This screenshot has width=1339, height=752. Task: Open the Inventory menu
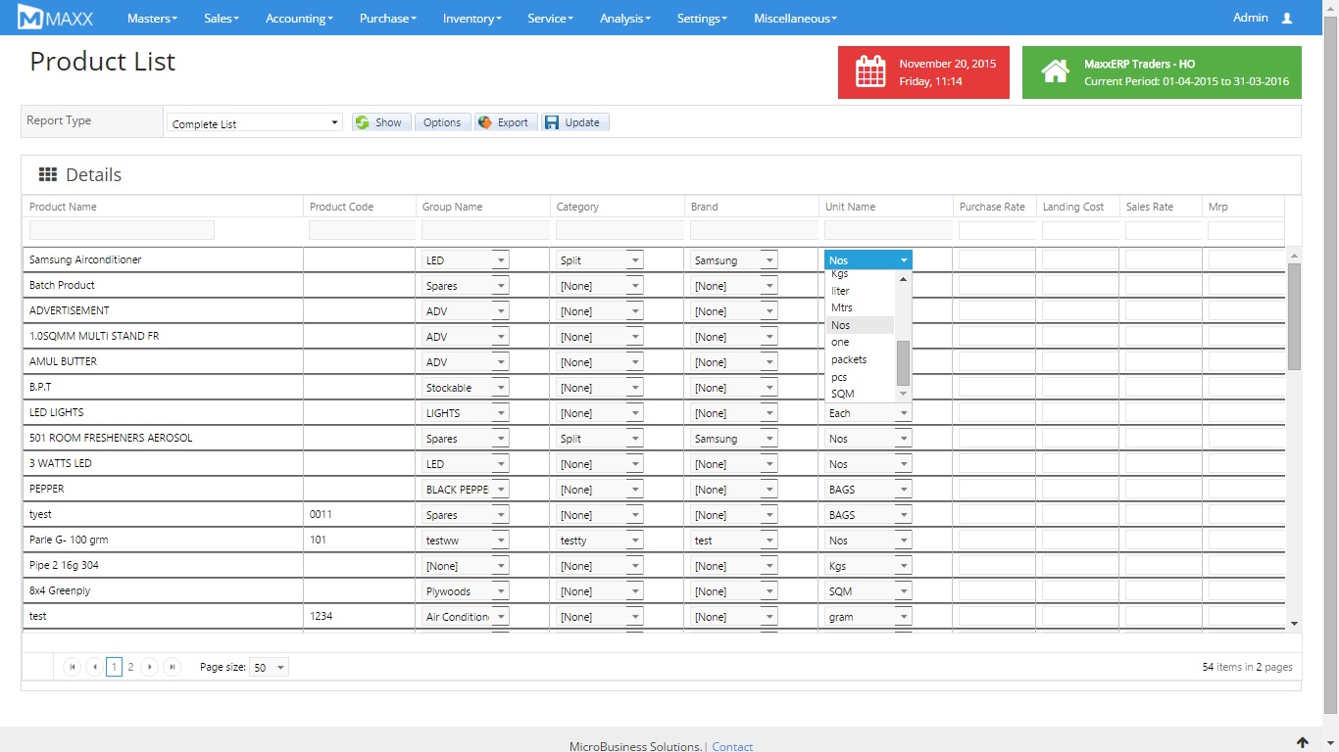[471, 18]
